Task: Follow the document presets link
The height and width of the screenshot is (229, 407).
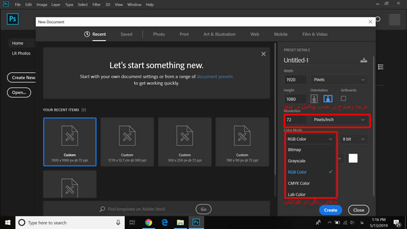Action: pyautogui.click(x=215, y=77)
